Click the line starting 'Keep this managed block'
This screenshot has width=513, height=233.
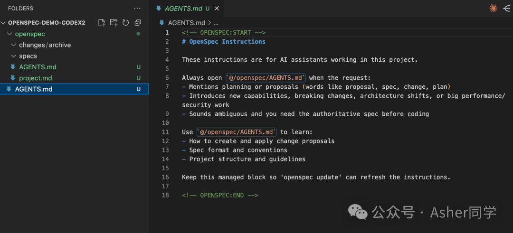[316, 177]
